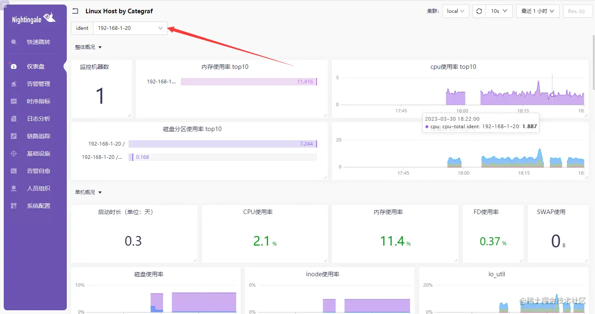Open the 最近 1 小时 time range dropdown

[x=538, y=11]
